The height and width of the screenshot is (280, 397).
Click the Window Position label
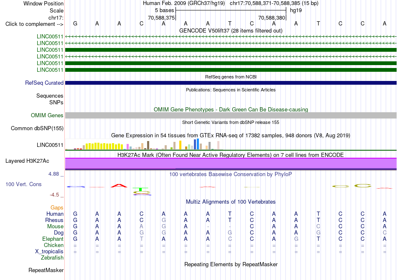pos(43,3)
